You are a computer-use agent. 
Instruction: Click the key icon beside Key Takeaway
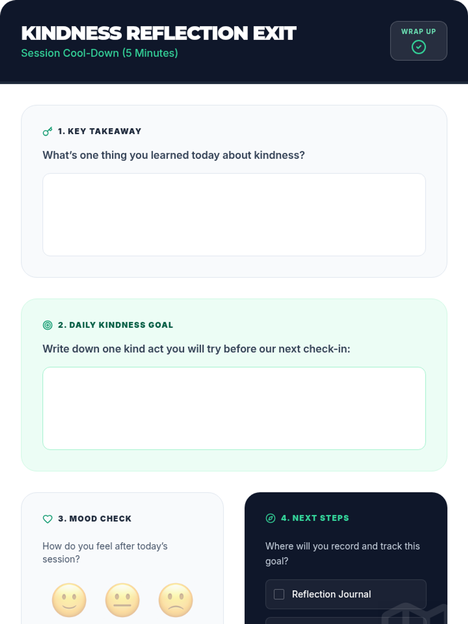[48, 131]
